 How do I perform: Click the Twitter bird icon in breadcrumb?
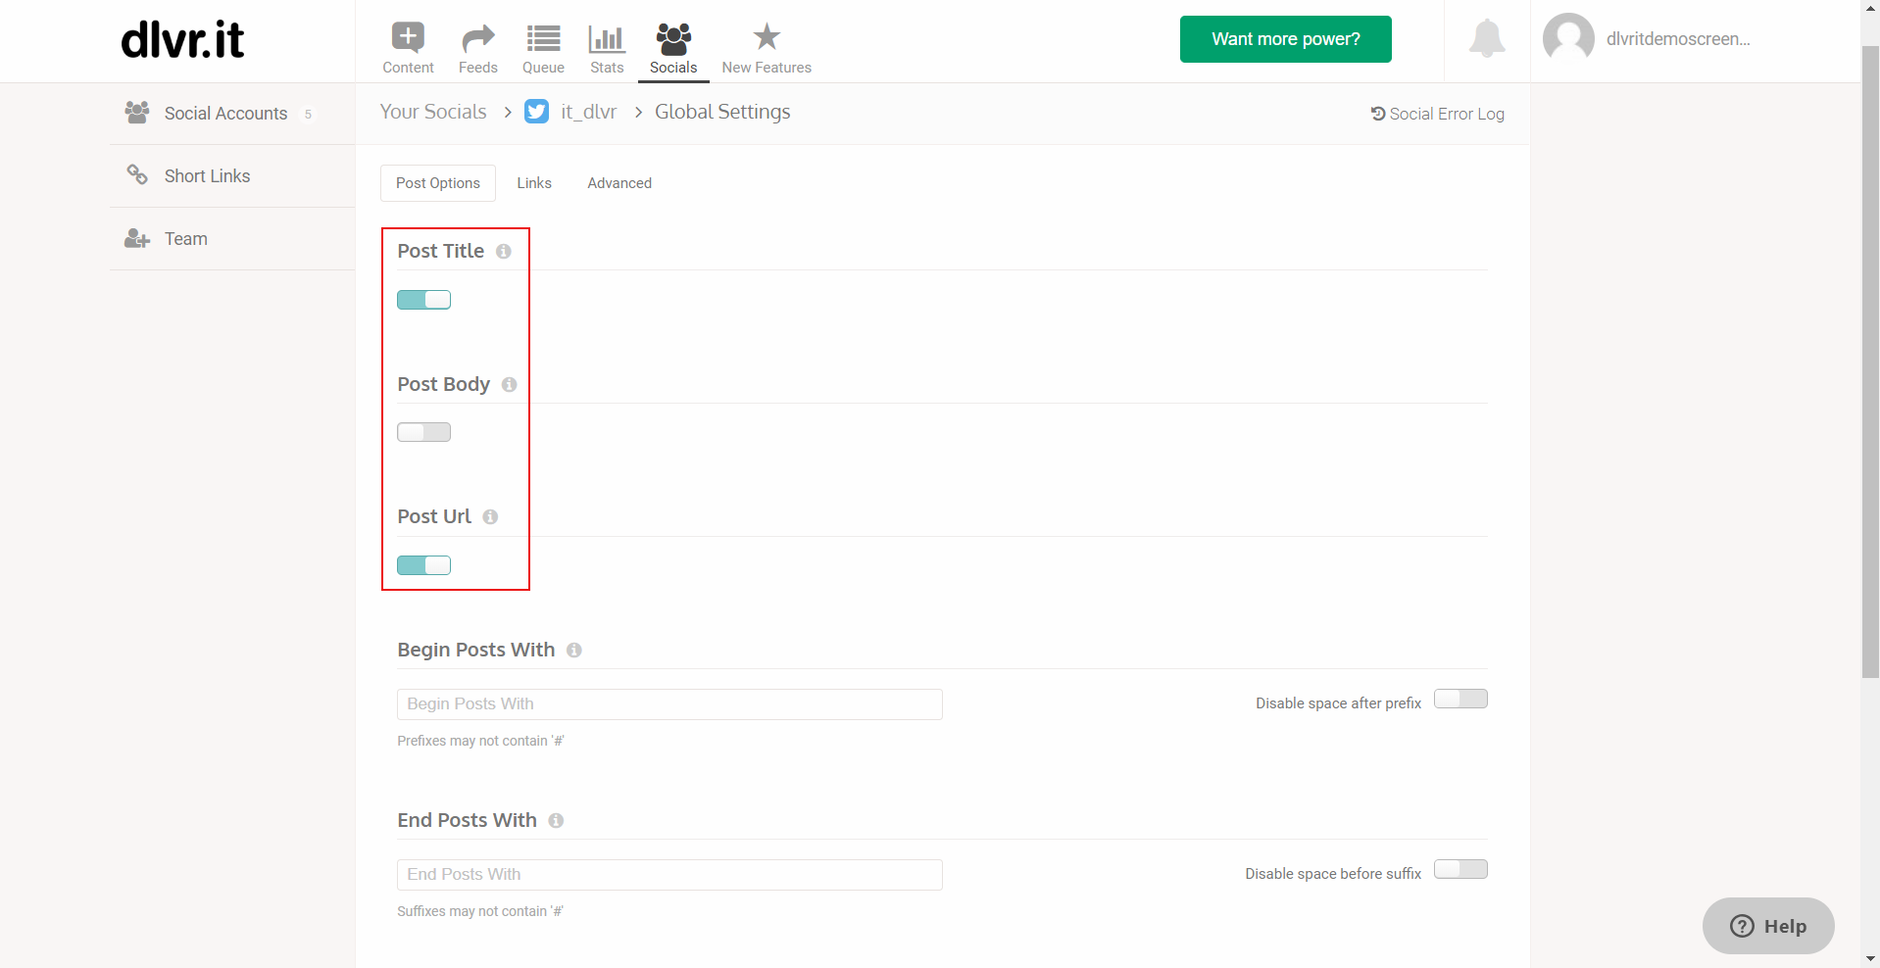(537, 112)
